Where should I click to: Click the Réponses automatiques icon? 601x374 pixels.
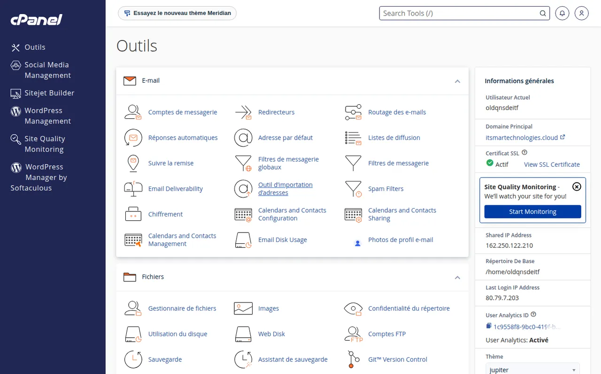[x=133, y=138]
